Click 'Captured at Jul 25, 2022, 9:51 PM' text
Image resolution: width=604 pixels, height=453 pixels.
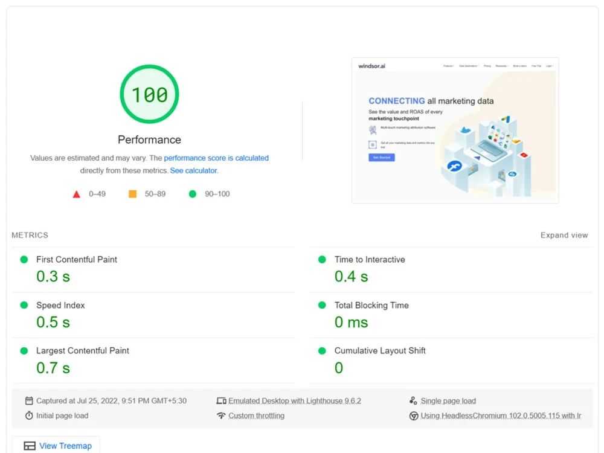[111, 401]
